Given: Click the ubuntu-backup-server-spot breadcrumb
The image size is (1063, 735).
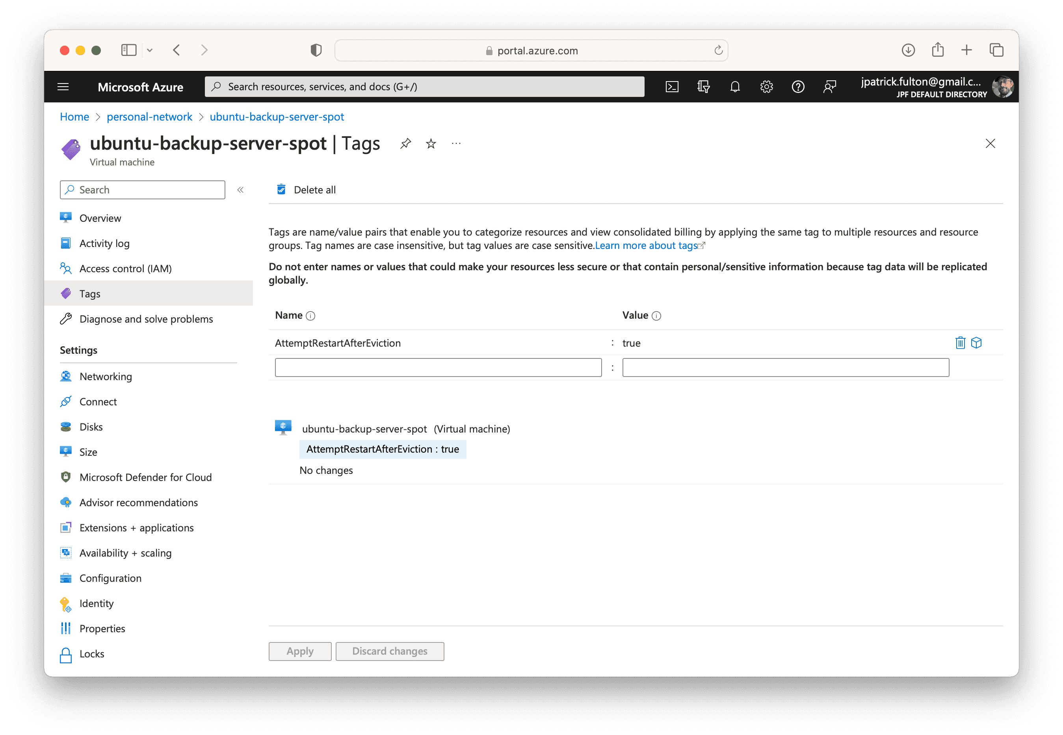Looking at the screenshot, I should point(277,117).
